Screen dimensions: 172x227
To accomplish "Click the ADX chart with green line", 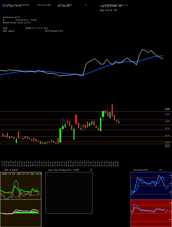I will [21, 186].
